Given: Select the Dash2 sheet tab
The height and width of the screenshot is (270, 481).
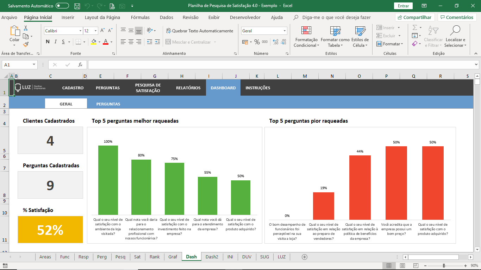Looking at the screenshot, I should pyautogui.click(x=212, y=257).
